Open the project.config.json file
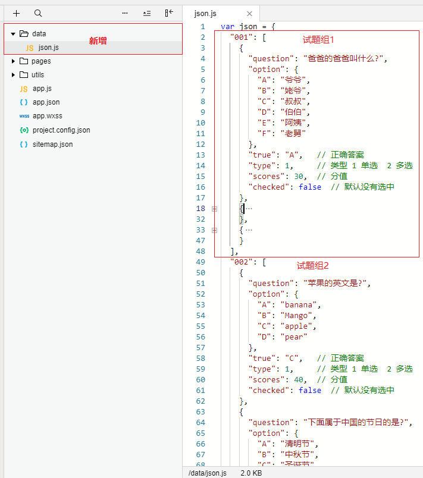The image size is (423, 478). pyautogui.click(x=61, y=130)
